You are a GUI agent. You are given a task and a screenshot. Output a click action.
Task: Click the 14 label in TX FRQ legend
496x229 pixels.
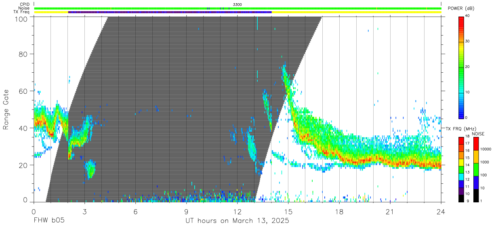(x=467, y=165)
